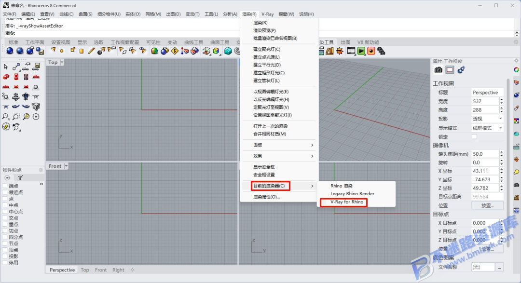Click the multicolor cube display icon in toolbar
The width and height of the screenshot is (521, 283).
(x=216, y=51)
